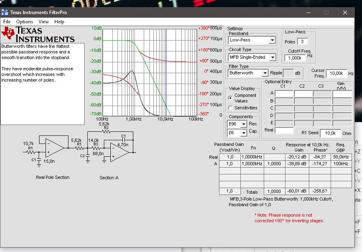This screenshot has height=252, width=362.
Task: Click the Real row GBP 50,0kHz cell
Action: point(341,157)
